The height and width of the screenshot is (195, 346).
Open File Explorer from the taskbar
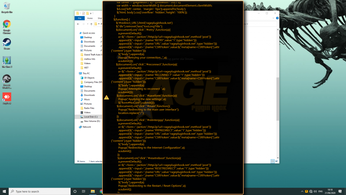pos(93,191)
